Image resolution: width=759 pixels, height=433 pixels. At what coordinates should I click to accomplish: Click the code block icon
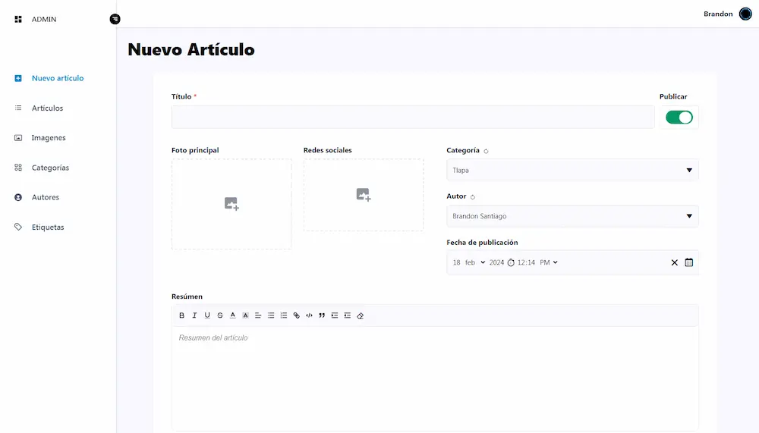(x=309, y=315)
